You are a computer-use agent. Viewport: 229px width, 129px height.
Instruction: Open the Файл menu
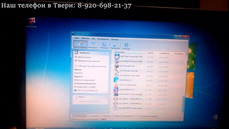[x=77, y=38]
